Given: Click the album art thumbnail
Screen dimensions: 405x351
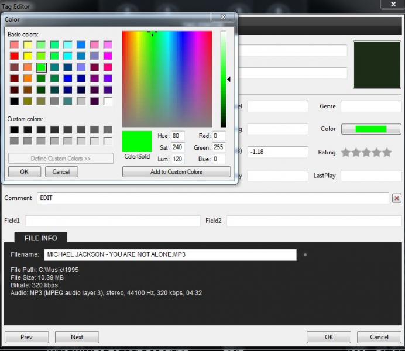Looking at the screenshot, I should (376, 65).
